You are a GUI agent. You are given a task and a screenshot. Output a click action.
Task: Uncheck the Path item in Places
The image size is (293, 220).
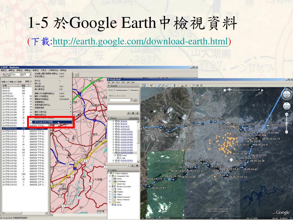(x=118, y=158)
